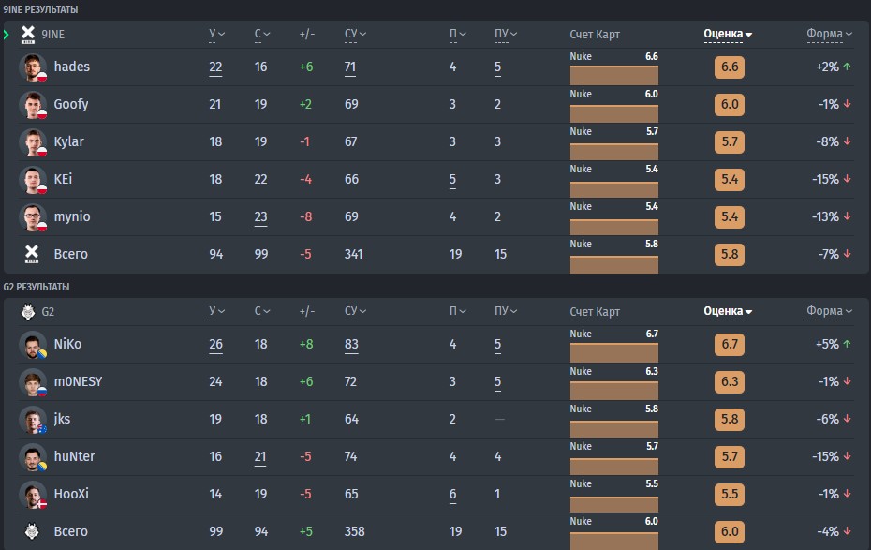Sort the 9INE table by the У column
Image resolution: width=871 pixels, height=550 pixels.
click(216, 34)
